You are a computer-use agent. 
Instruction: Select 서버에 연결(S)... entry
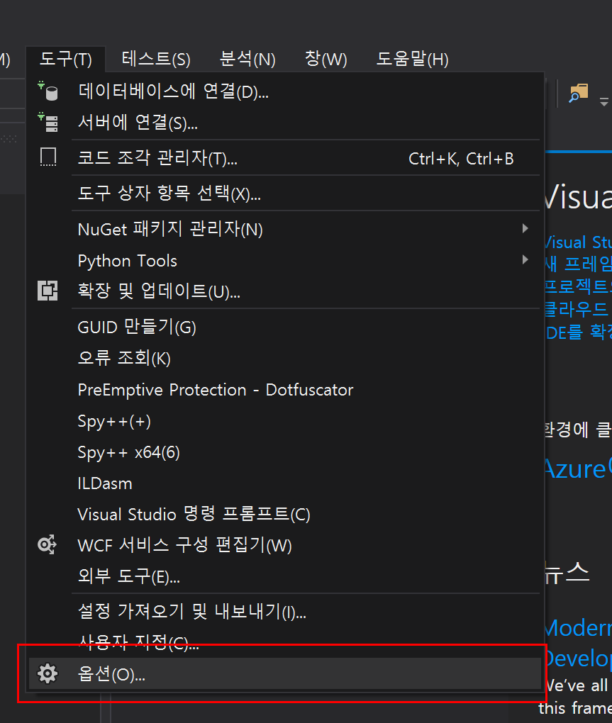pyautogui.click(x=284, y=123)
